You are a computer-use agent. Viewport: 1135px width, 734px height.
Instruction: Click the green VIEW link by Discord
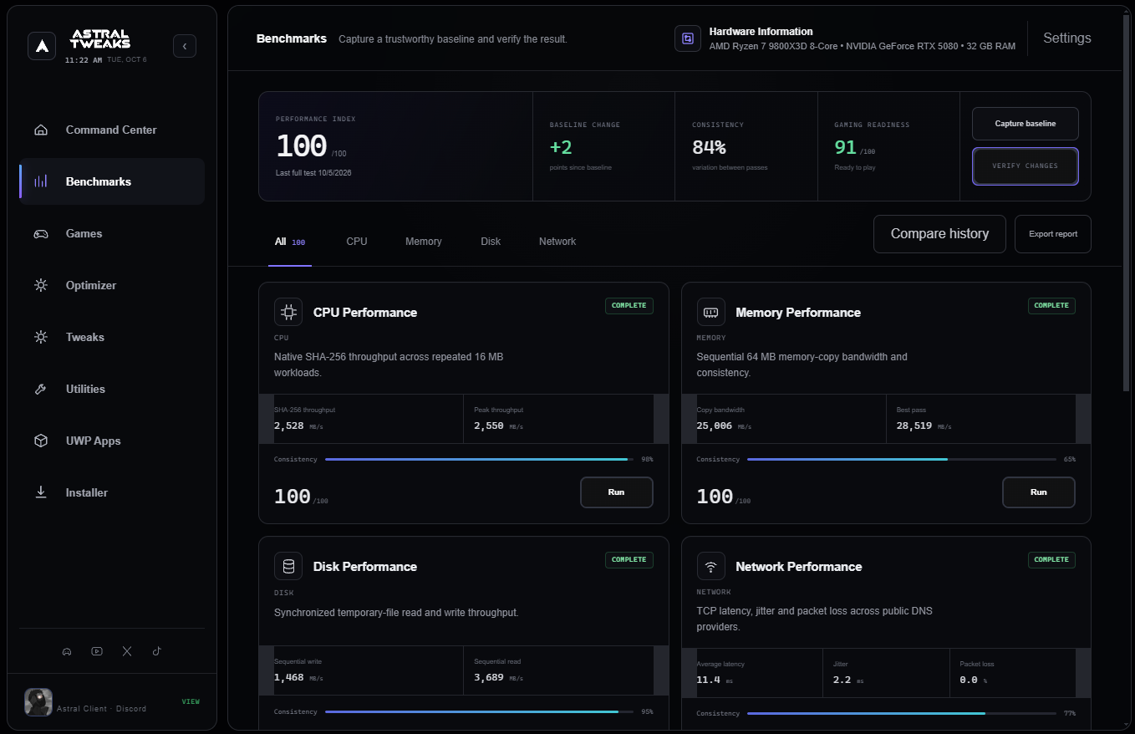tap(191, 702)
